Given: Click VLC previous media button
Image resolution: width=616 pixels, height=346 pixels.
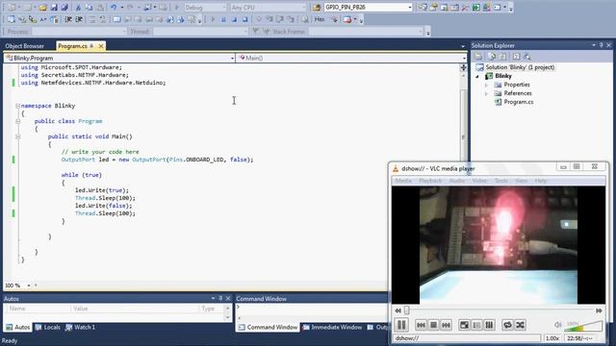Looking at the screenshot, I should click(421, 325).
